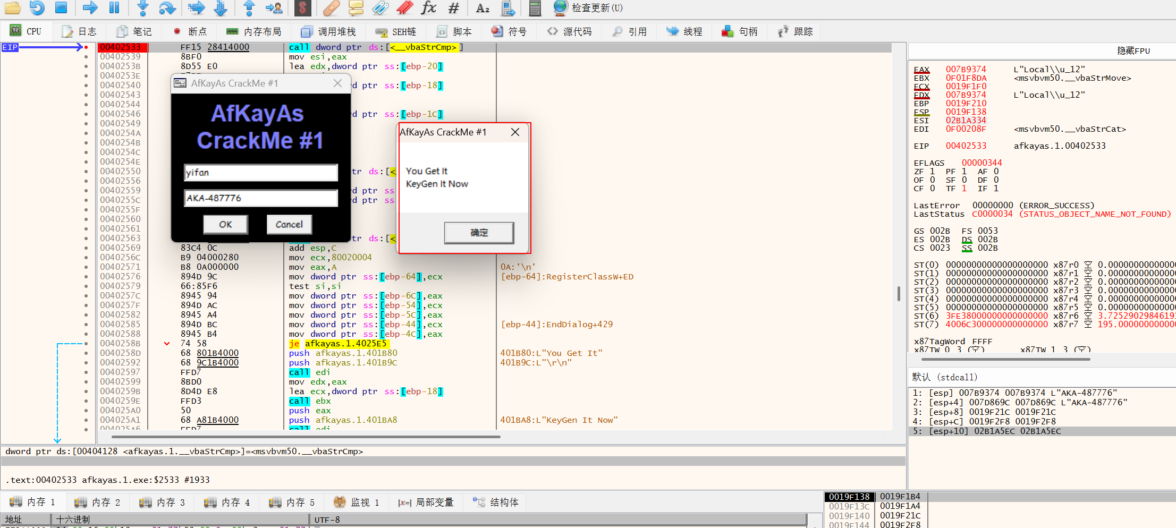Open variables with the # icon
Image resolution: width=1176 pixels, height=528 pixels.
click(453, 7)
